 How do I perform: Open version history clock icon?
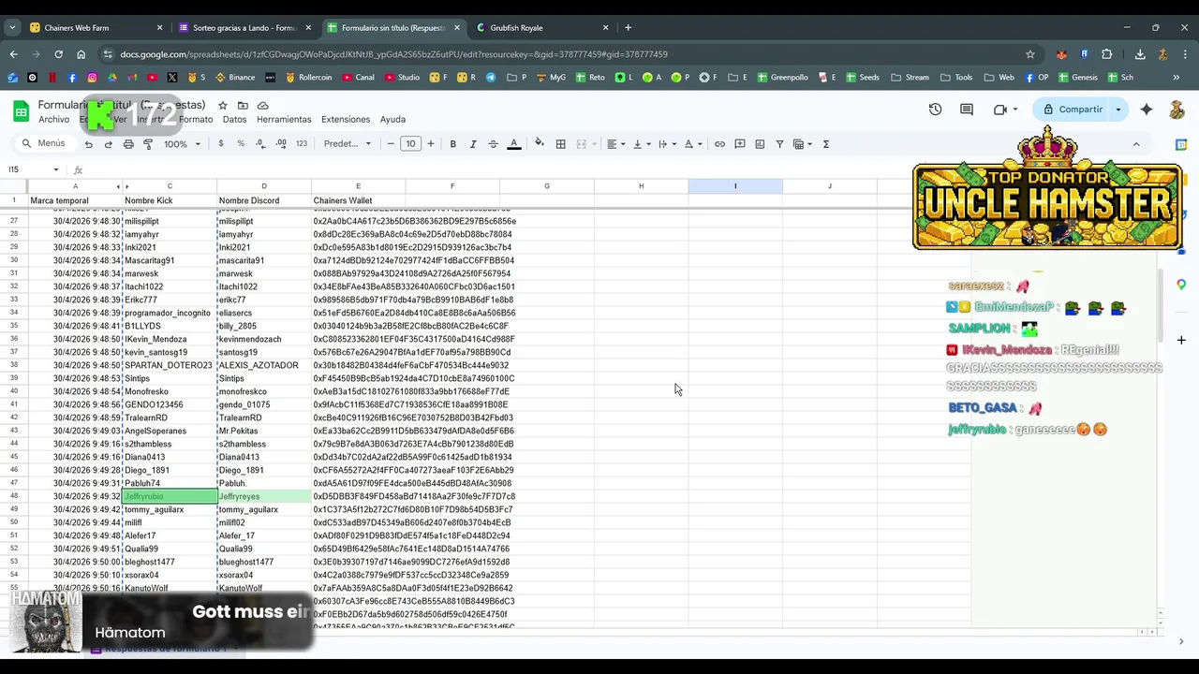click(x=935, y=110)
